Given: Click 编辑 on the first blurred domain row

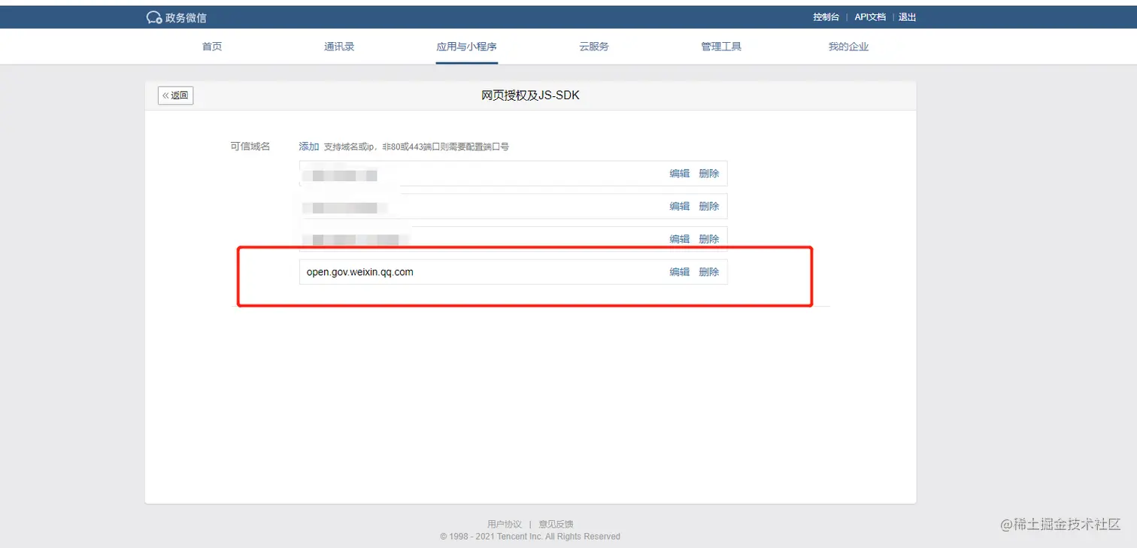Looking at the screenshot, I should click(x=680, y=174).
